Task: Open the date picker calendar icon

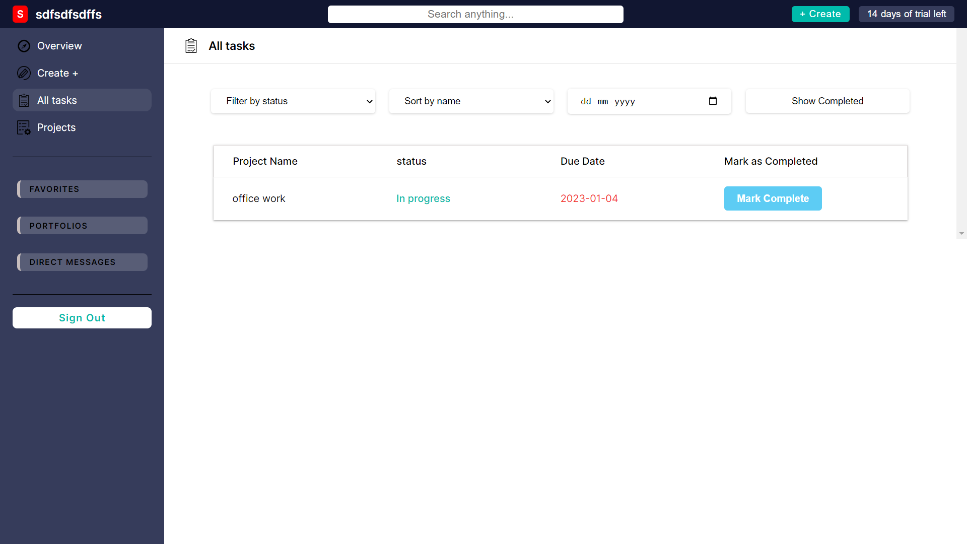Action: [713, 101]
